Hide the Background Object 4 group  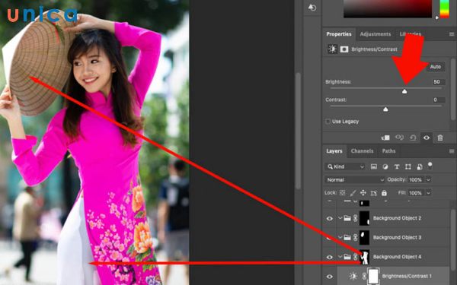329,257
